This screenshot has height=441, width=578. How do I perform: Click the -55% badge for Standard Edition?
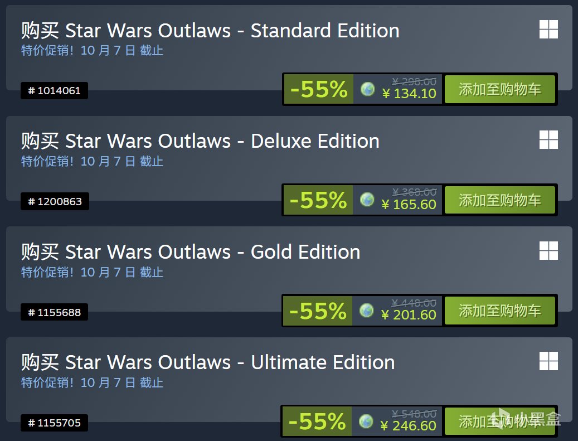pos(319,89)
